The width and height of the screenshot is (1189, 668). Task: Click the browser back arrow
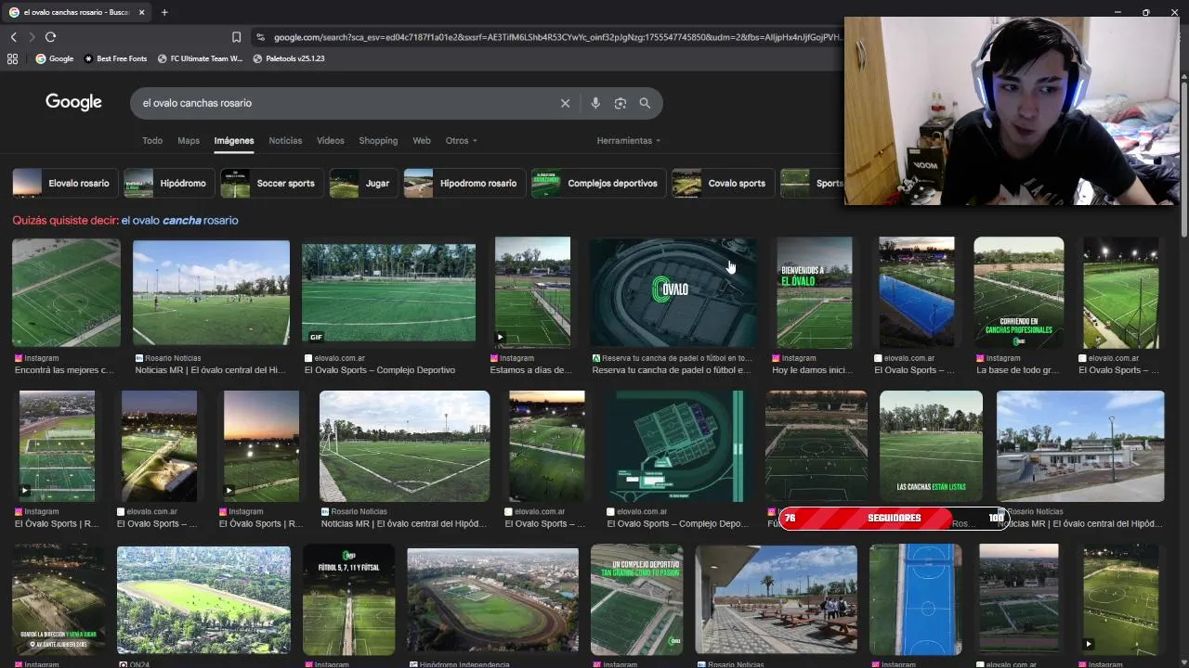pos(13,37)
